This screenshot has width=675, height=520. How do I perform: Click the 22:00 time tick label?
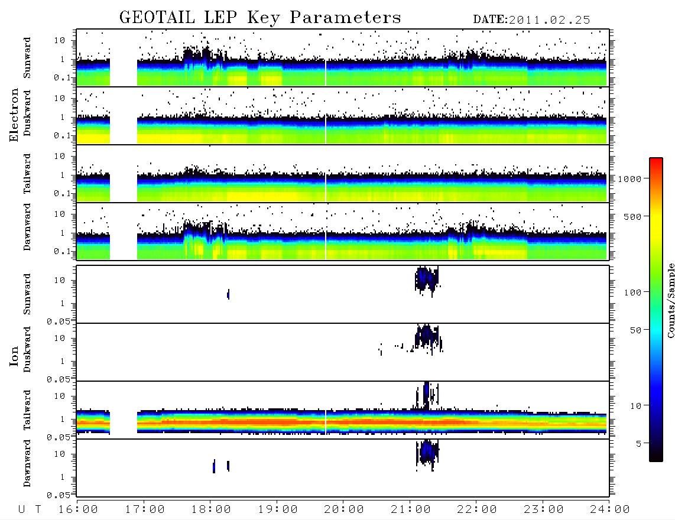point(477,509)
